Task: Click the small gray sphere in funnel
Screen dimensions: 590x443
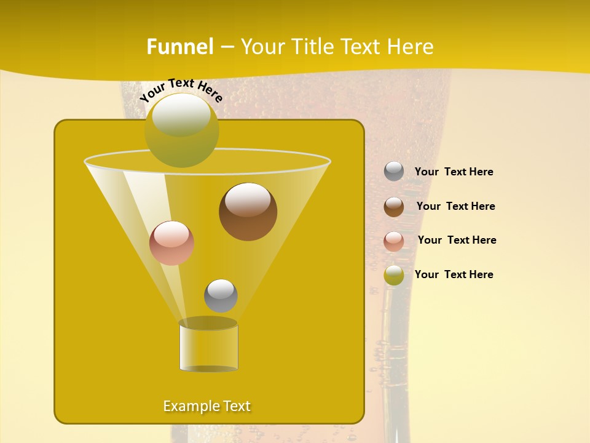Action: click(221, 296)
